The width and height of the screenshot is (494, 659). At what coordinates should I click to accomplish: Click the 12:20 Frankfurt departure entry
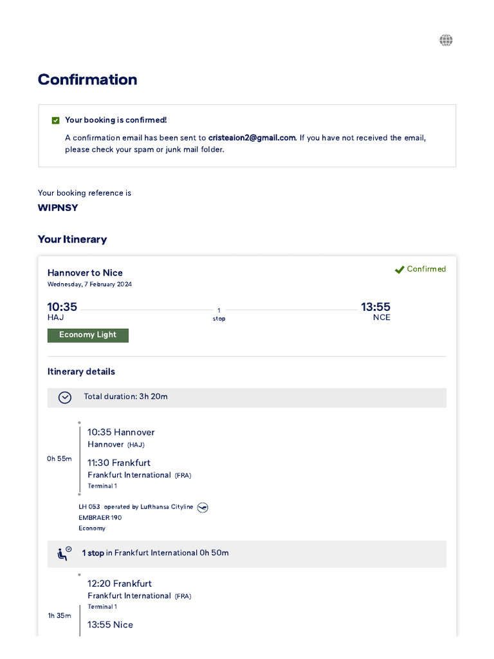tap(120, 584)
